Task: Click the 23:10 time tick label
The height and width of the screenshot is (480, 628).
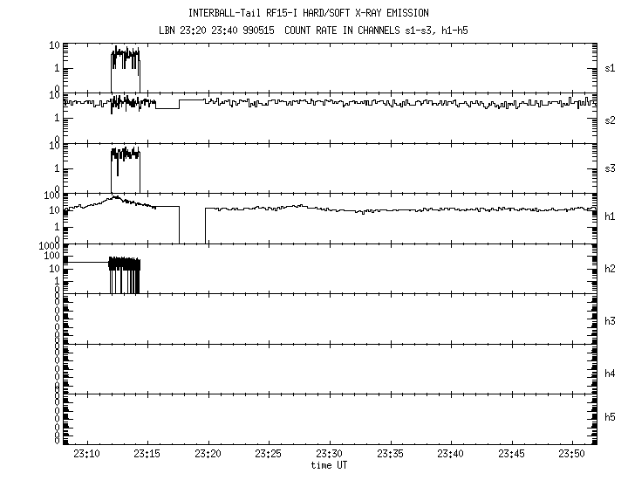Action: [x=87, y=454]
